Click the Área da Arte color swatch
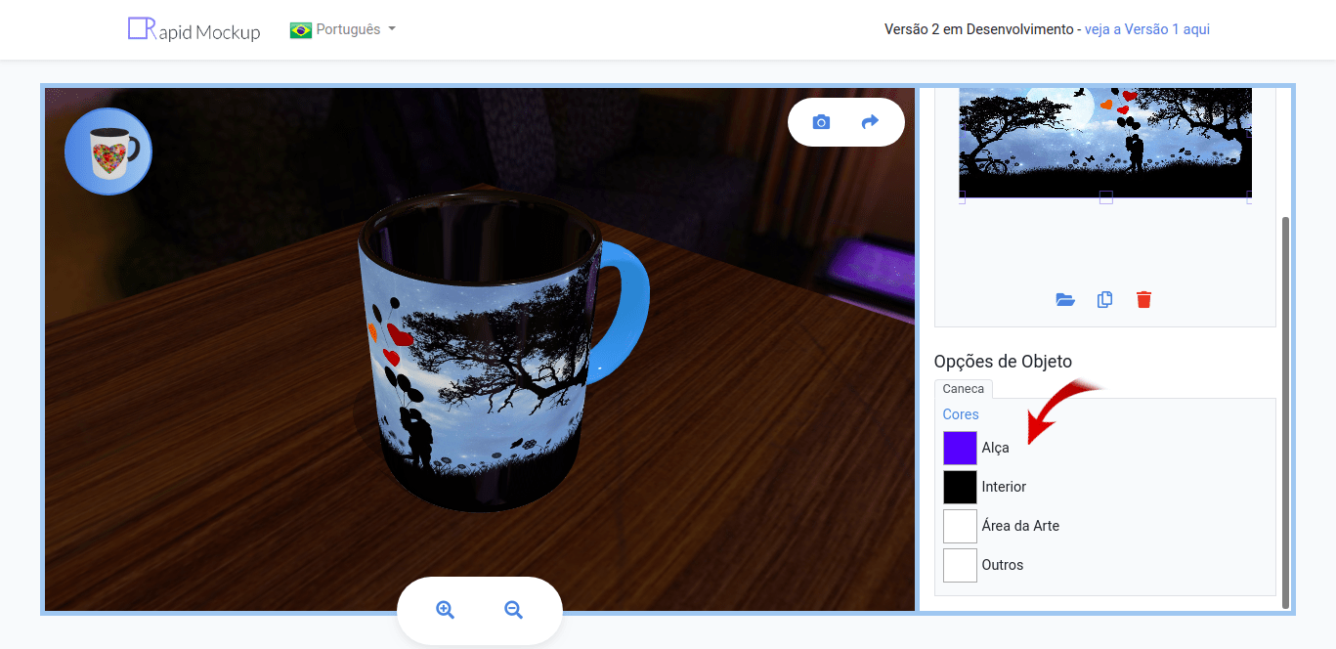The width and height of the screenshot is (1336, 649). [959, 525]
